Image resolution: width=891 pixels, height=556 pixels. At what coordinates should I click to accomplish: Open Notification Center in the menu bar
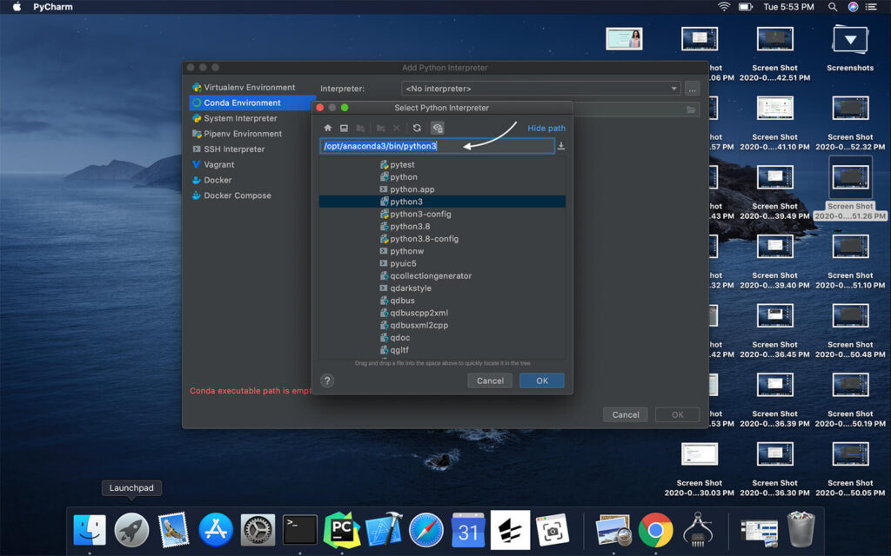tap(871, 7)
